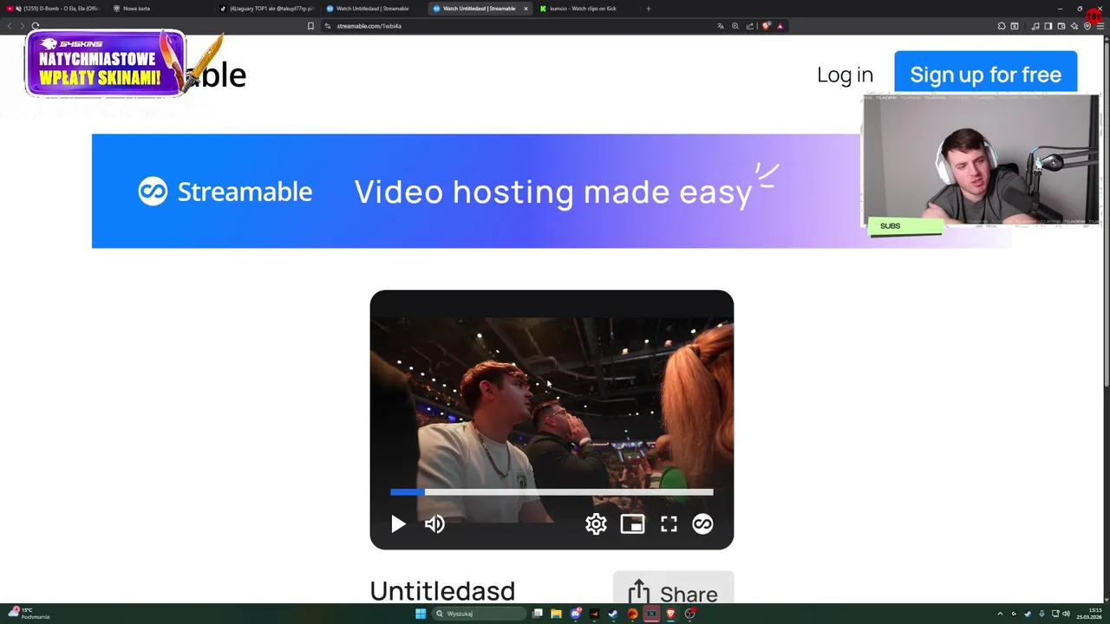
Task: Mute the video with the speaker icon
Action: [434, 523]
